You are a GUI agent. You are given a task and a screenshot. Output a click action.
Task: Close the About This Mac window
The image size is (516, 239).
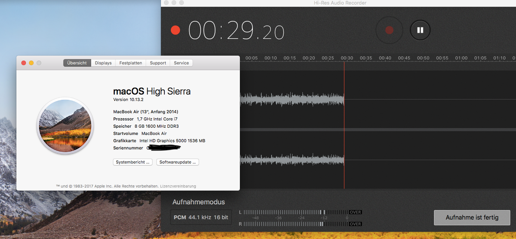[24, 63]
